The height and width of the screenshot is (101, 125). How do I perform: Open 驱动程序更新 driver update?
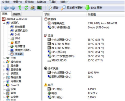(x=72, y=8)
